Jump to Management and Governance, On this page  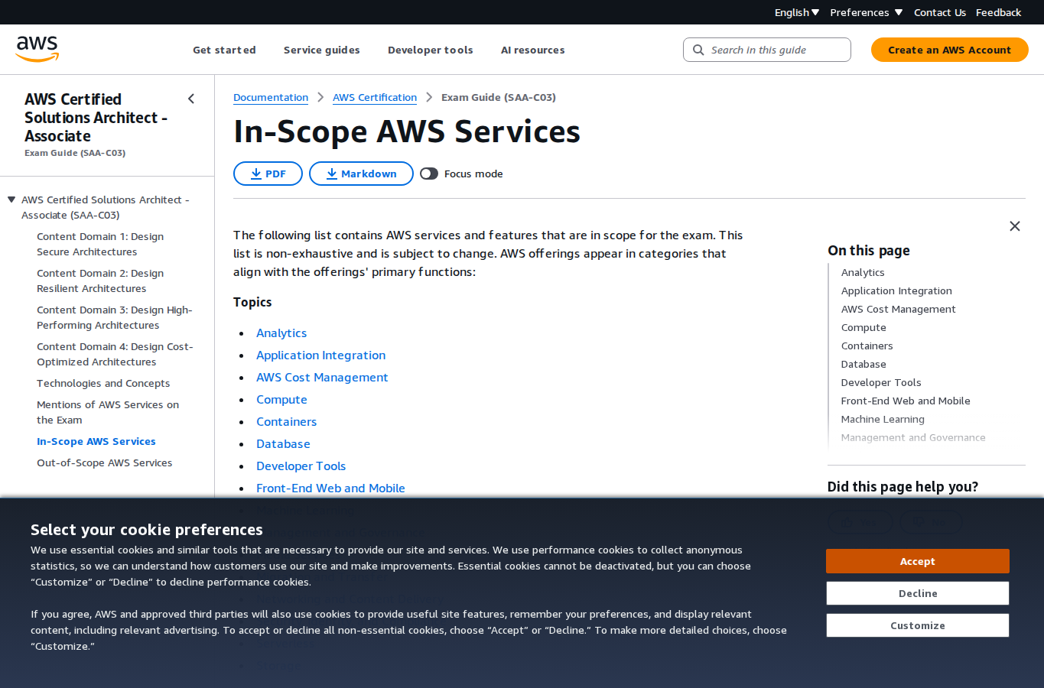(x=913, y=437)
